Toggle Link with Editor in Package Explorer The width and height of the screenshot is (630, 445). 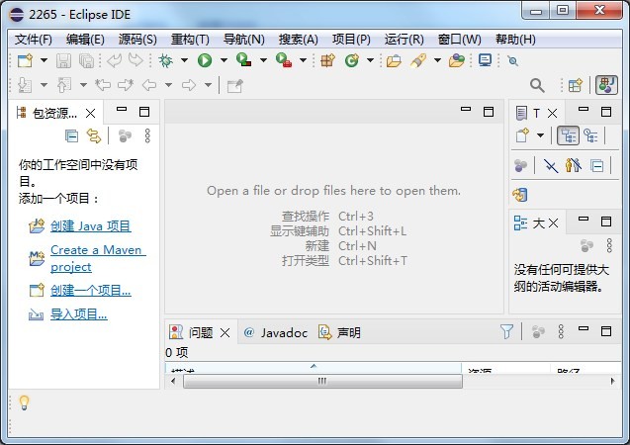tap(94, 136)
